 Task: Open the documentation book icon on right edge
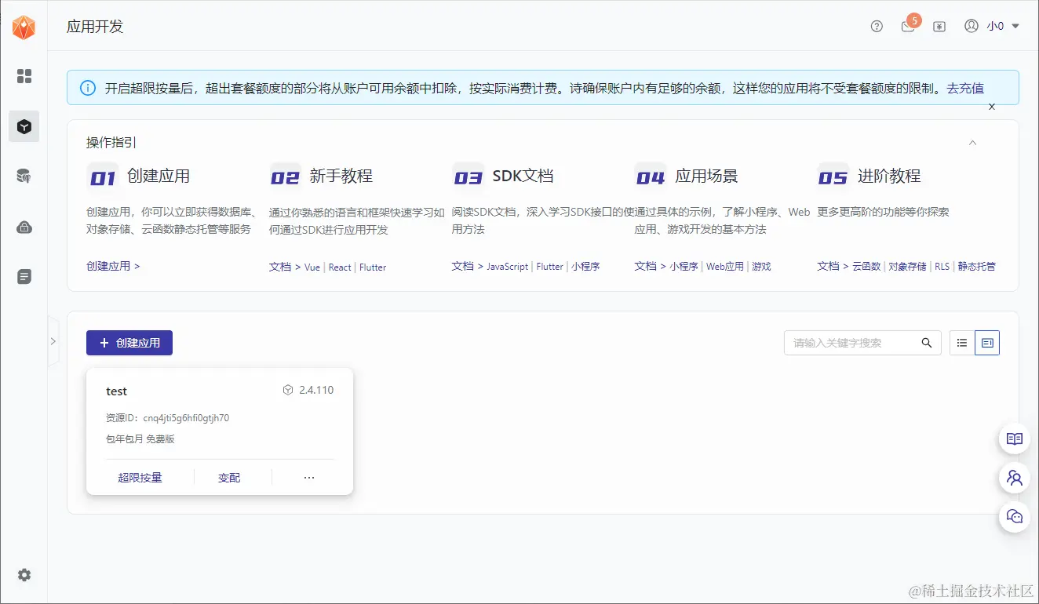point(1014,438)
